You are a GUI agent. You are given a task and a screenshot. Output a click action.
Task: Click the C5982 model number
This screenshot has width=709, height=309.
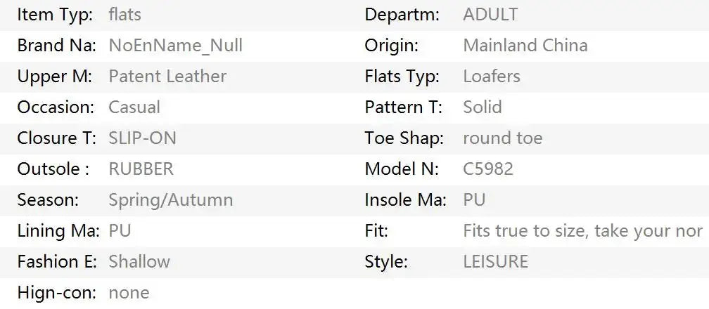click(488, 169)
